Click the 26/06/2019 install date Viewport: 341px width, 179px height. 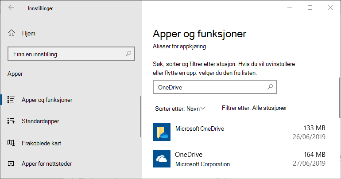point(309,137)
